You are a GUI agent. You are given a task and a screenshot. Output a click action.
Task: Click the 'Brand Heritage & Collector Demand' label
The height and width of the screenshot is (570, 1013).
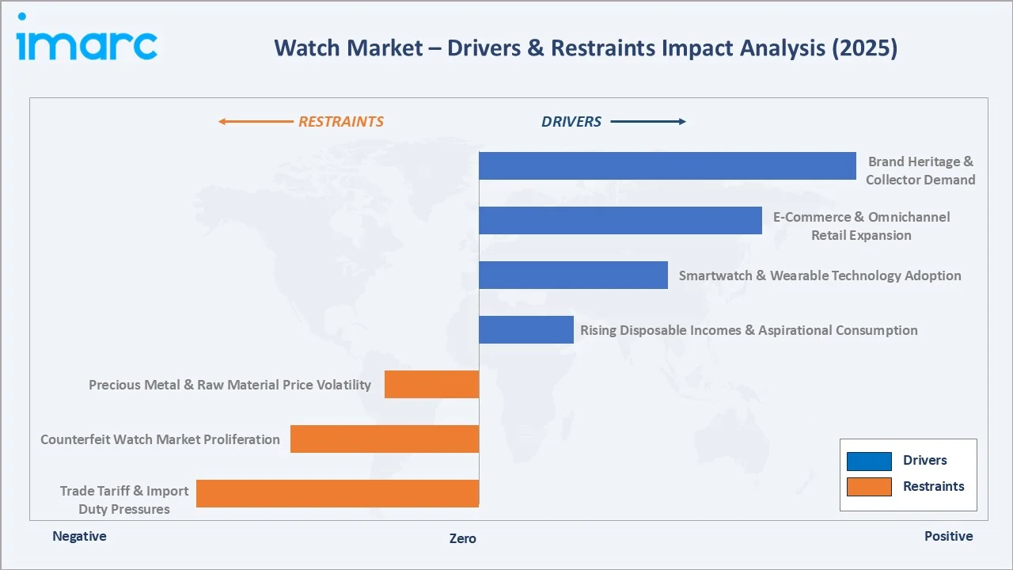[920, 170]
